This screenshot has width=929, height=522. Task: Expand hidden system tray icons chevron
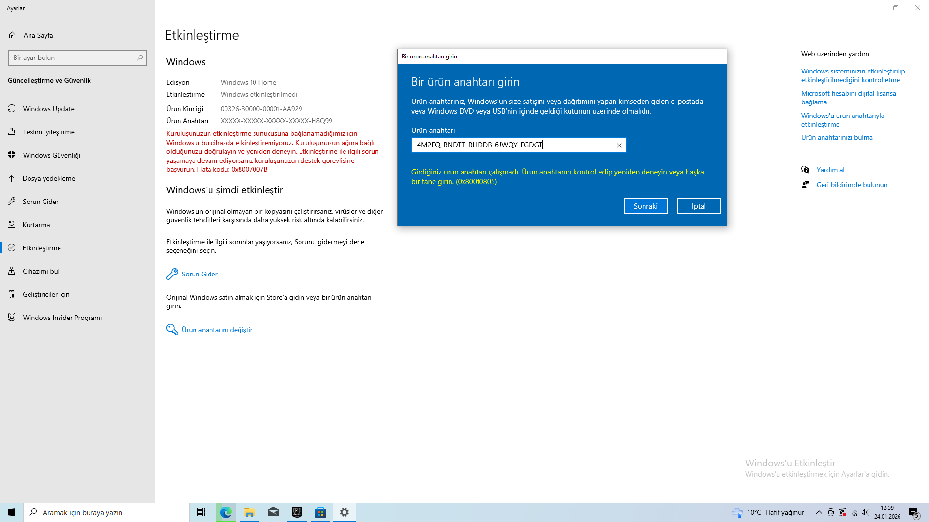point(819,512)
